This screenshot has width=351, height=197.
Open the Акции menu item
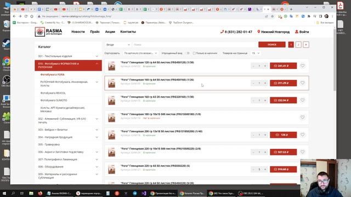click(x=110, y=32)
